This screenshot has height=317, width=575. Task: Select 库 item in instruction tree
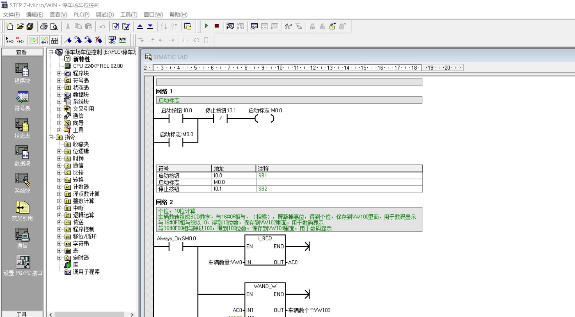pos(75,265)
